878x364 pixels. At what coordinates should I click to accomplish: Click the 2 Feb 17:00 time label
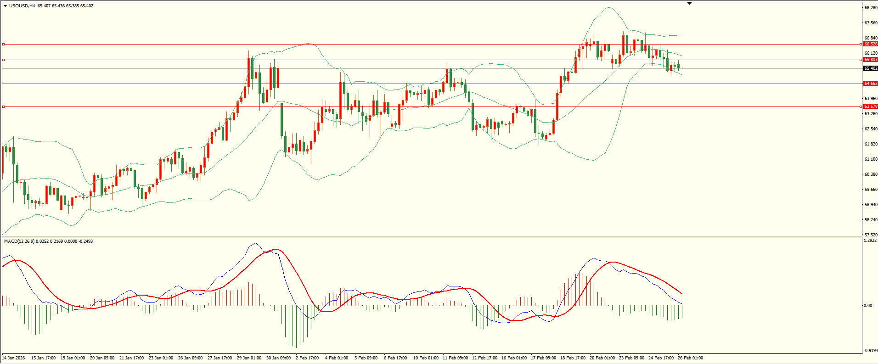pos(307,358)
